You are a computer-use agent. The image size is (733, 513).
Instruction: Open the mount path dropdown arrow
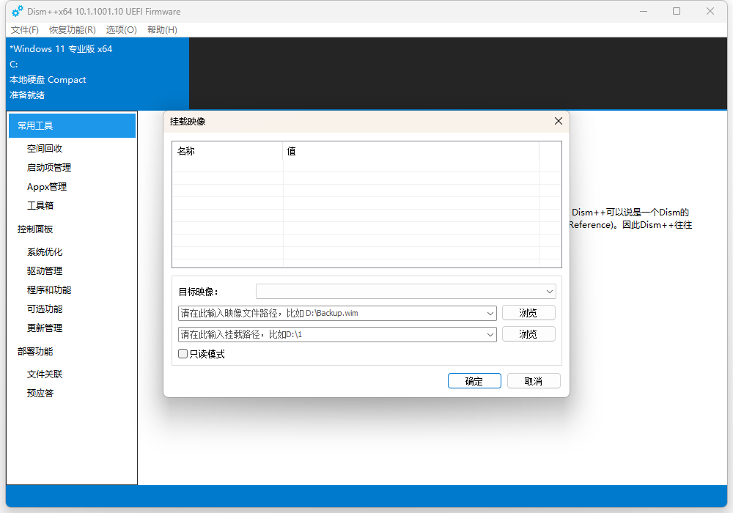[x=490, y=335]
